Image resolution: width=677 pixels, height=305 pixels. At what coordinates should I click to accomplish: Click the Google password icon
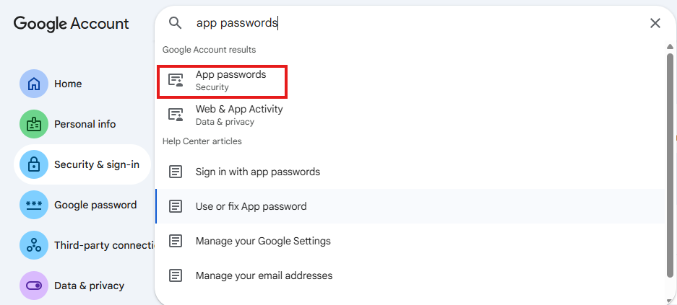coord(34,205)
